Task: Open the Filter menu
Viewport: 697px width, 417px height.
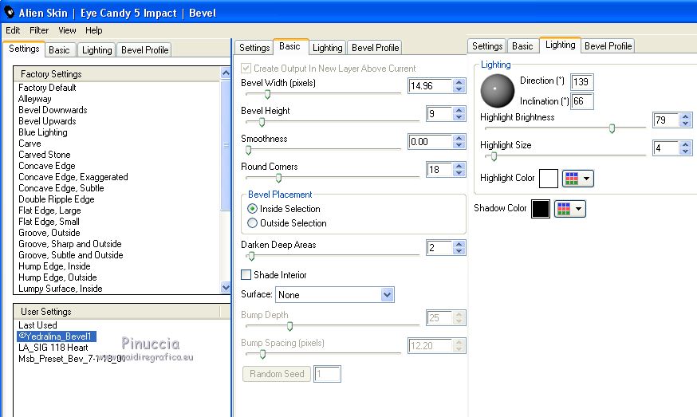Action: (x=39, y=30)
